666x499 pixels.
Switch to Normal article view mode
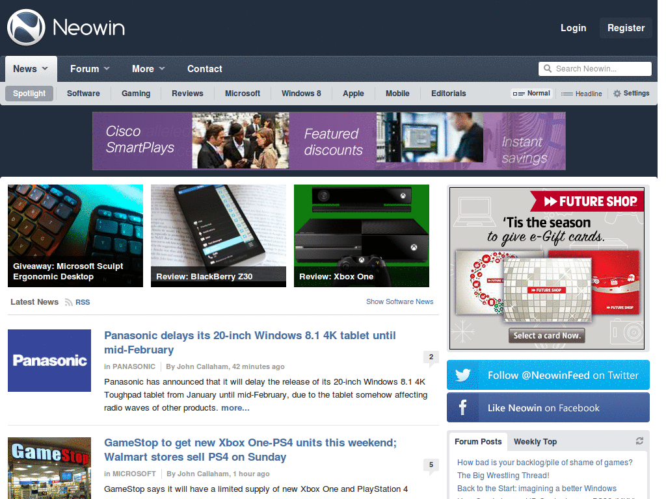[531, 93]
